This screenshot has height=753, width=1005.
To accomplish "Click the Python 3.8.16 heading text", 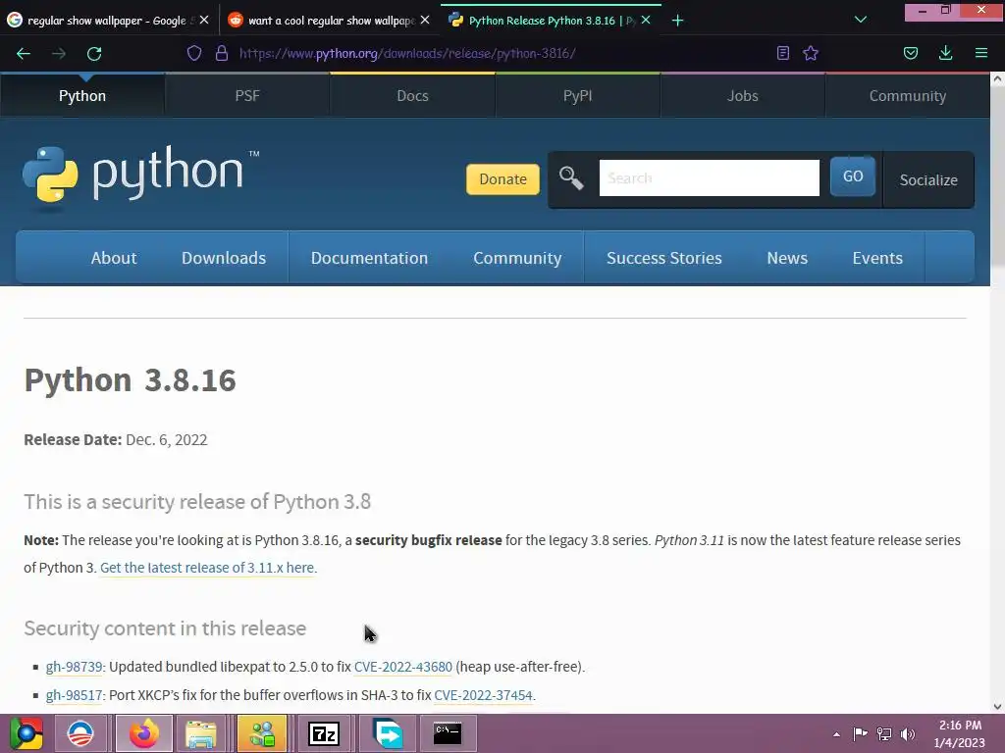I will [x=131, y=380].
